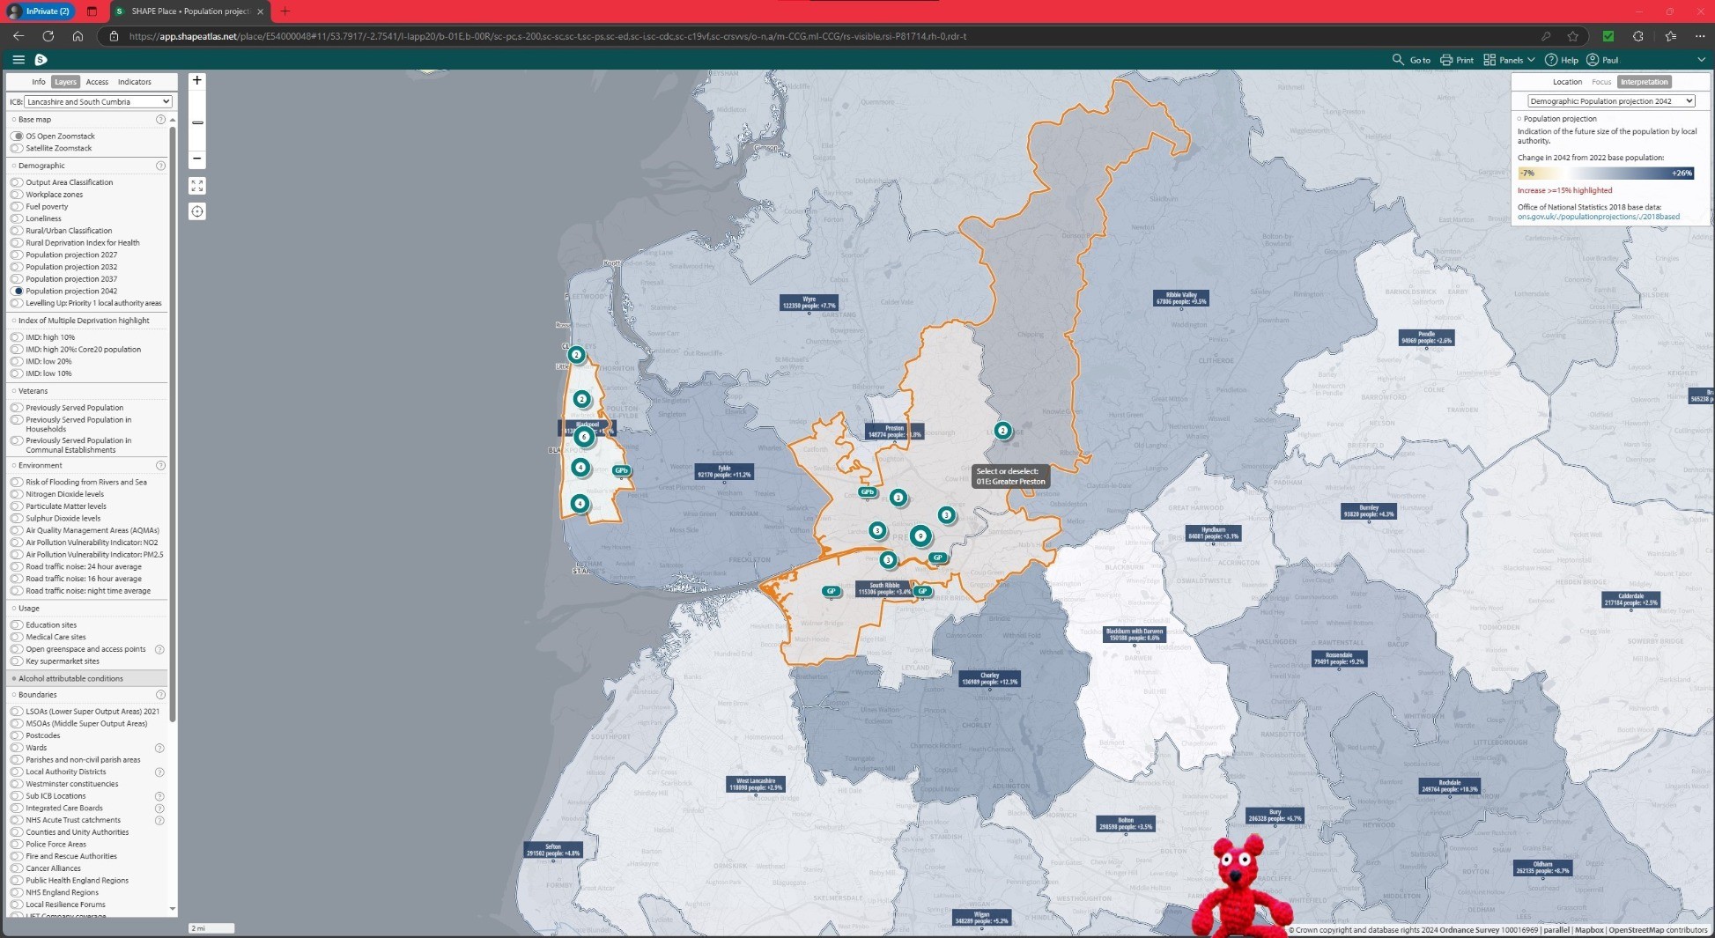1715x938 pixels.
Task: Show help for the Base map section
Action: click(160, 120)
